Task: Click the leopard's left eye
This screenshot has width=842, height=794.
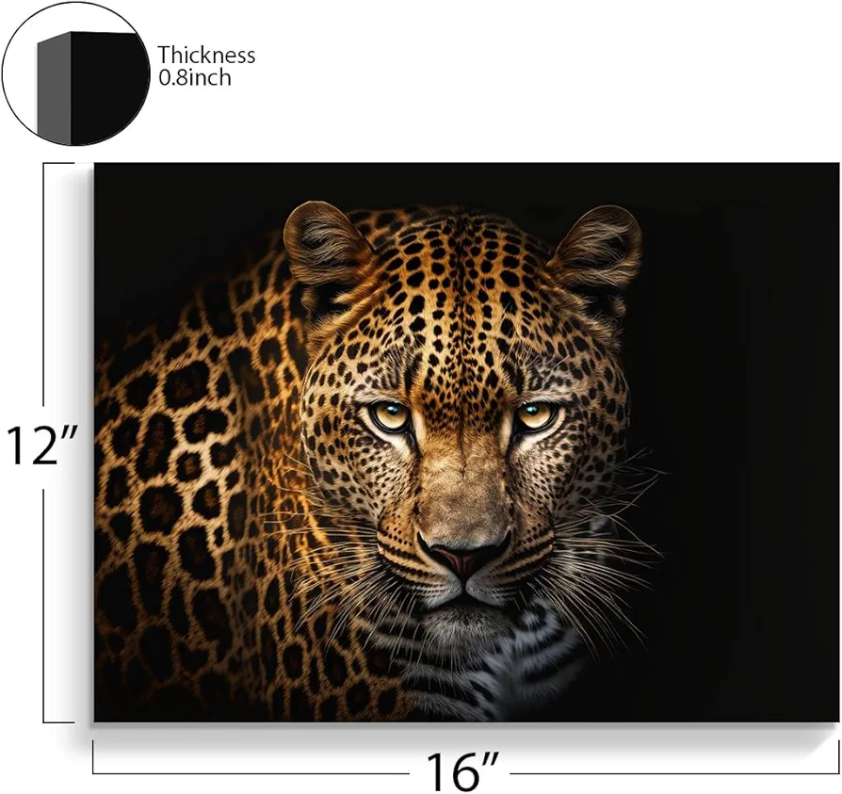Action: pos(391,414)
